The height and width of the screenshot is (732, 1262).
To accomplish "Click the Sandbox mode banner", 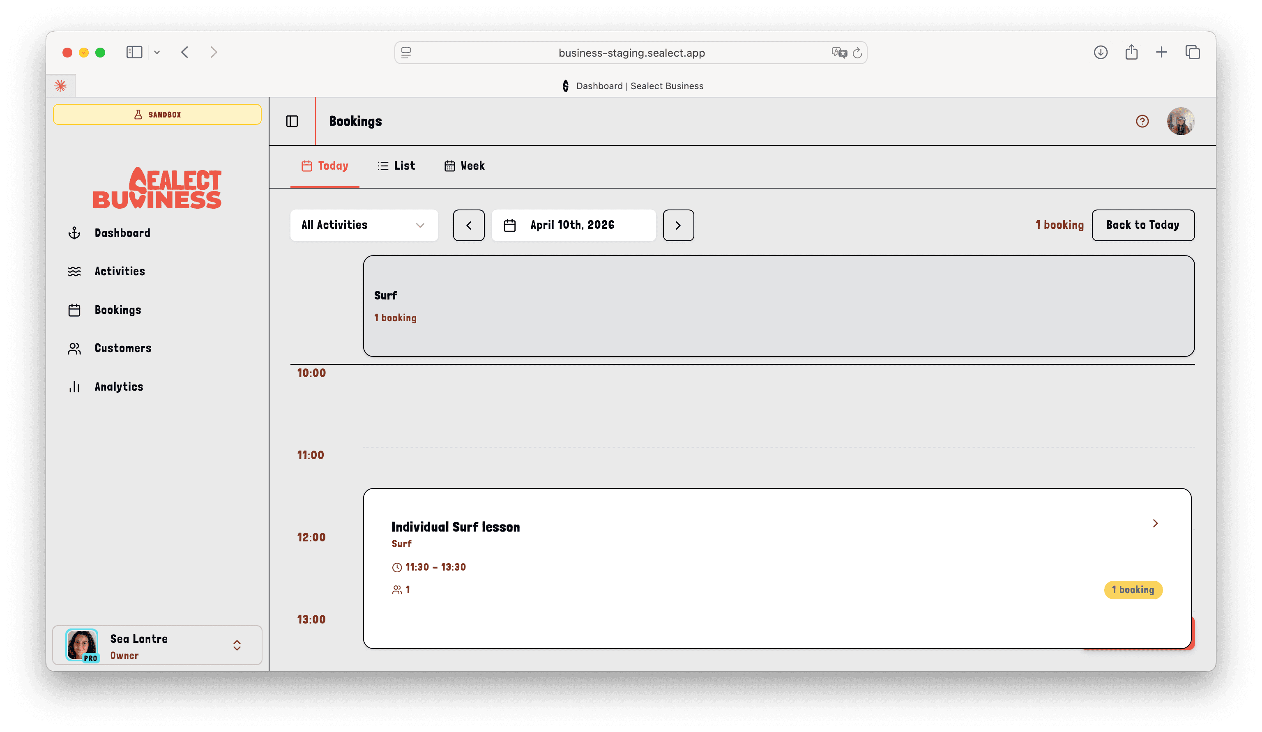I will point(157,114).
